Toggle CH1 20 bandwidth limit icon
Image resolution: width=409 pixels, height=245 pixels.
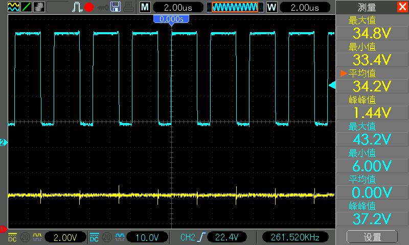click(25, 237)
